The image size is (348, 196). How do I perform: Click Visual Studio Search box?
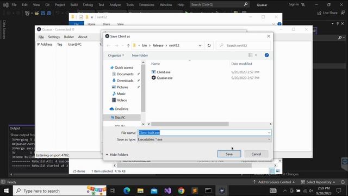click(x=219, y=4)
